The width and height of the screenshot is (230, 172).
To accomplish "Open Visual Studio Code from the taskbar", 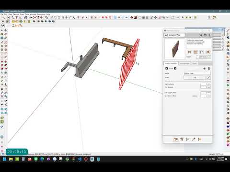I will point(80,159).
